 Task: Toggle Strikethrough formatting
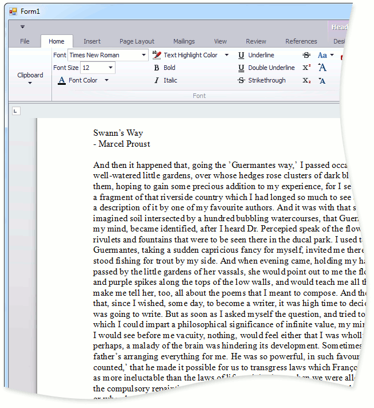[x=261, y=80]
